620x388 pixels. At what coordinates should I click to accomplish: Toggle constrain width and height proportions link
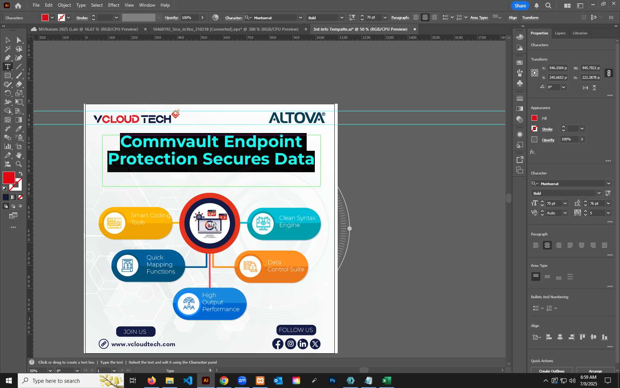click(x=609, y=73)
